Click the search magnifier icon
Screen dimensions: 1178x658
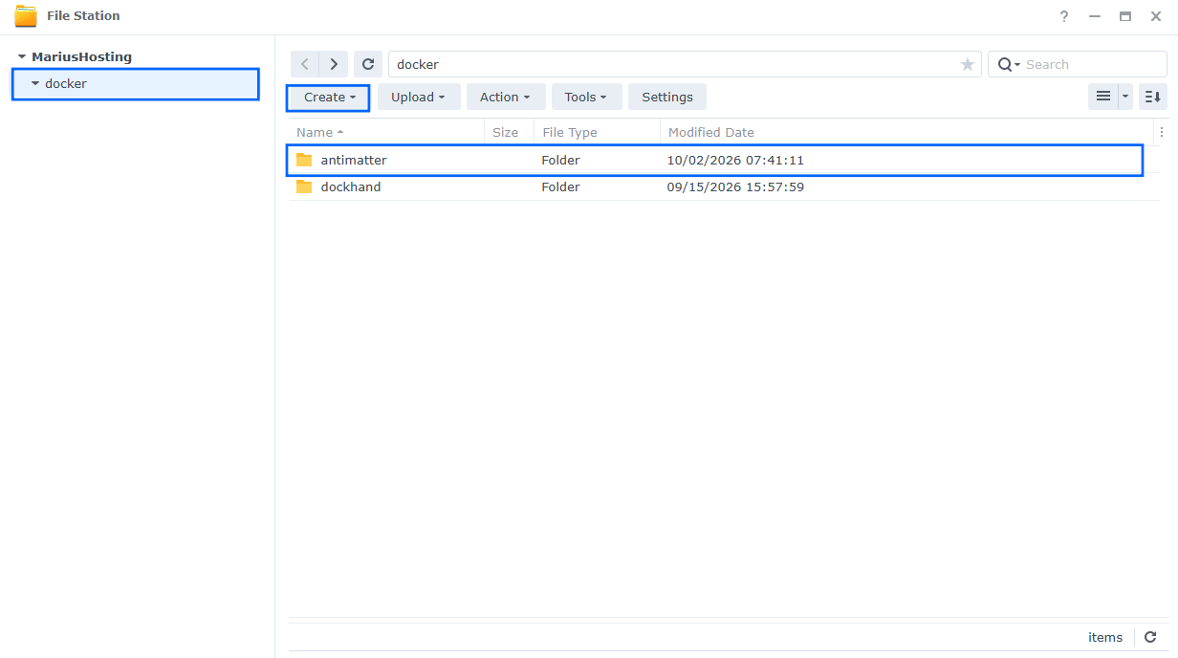[x=1004, y=64]
